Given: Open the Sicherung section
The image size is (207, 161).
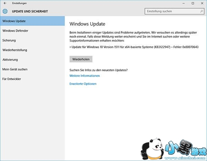Looking at the screenshot, I should [32, 40].
